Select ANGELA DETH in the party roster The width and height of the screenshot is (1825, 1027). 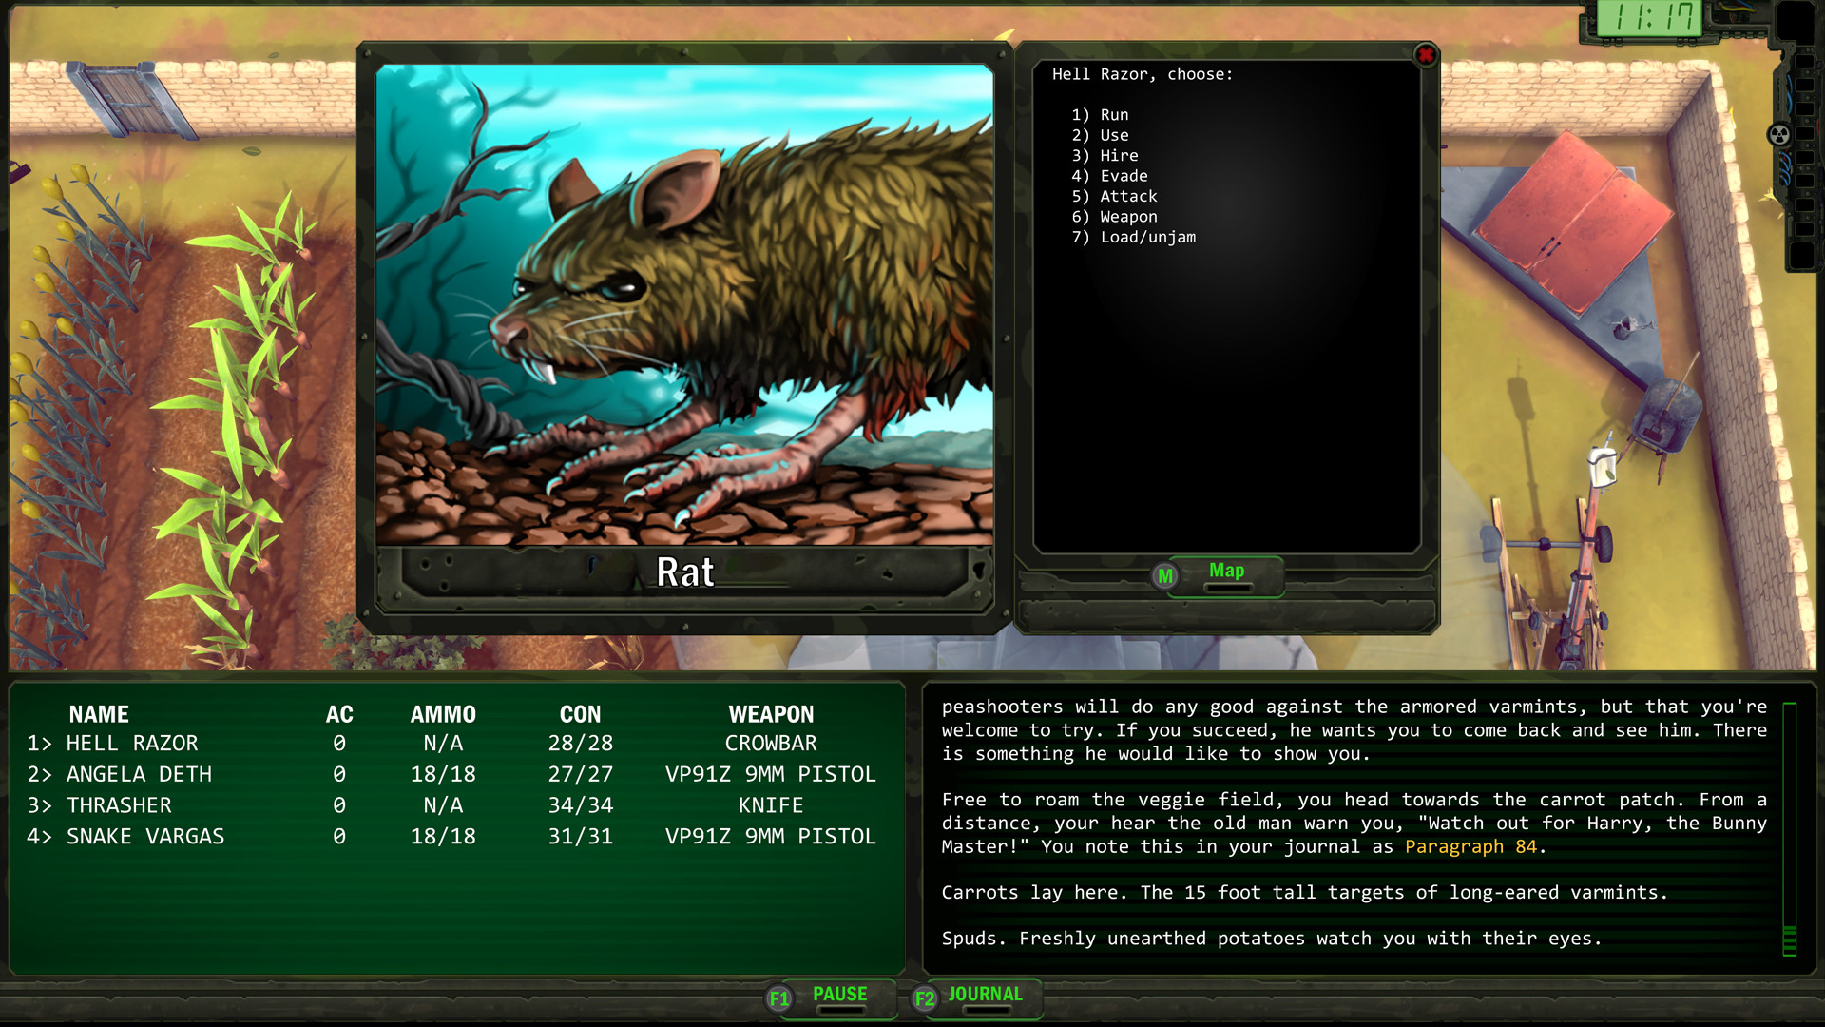pos(139,774)
